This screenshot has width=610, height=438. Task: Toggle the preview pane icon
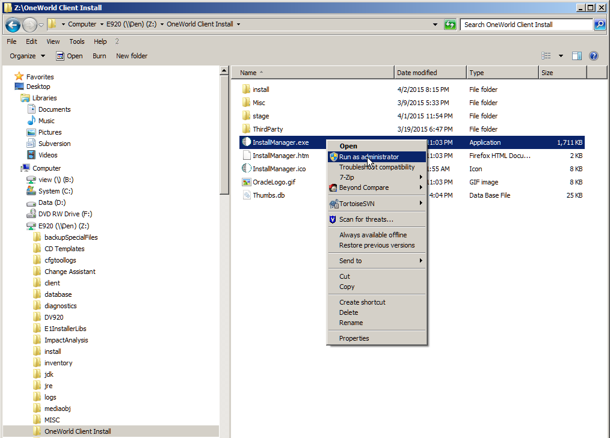click(577, 56)
